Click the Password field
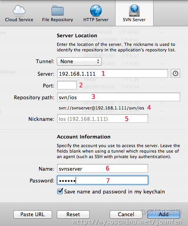This screenshot has height=226, width=188. coord(103,180)
